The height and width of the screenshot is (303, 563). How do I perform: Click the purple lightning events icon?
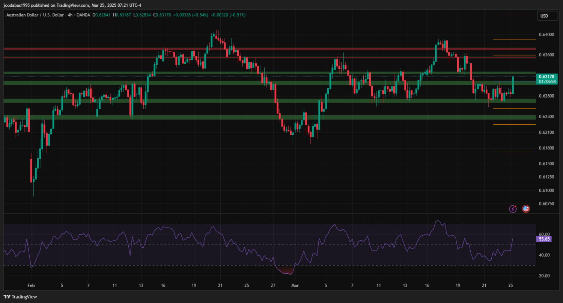513,209
